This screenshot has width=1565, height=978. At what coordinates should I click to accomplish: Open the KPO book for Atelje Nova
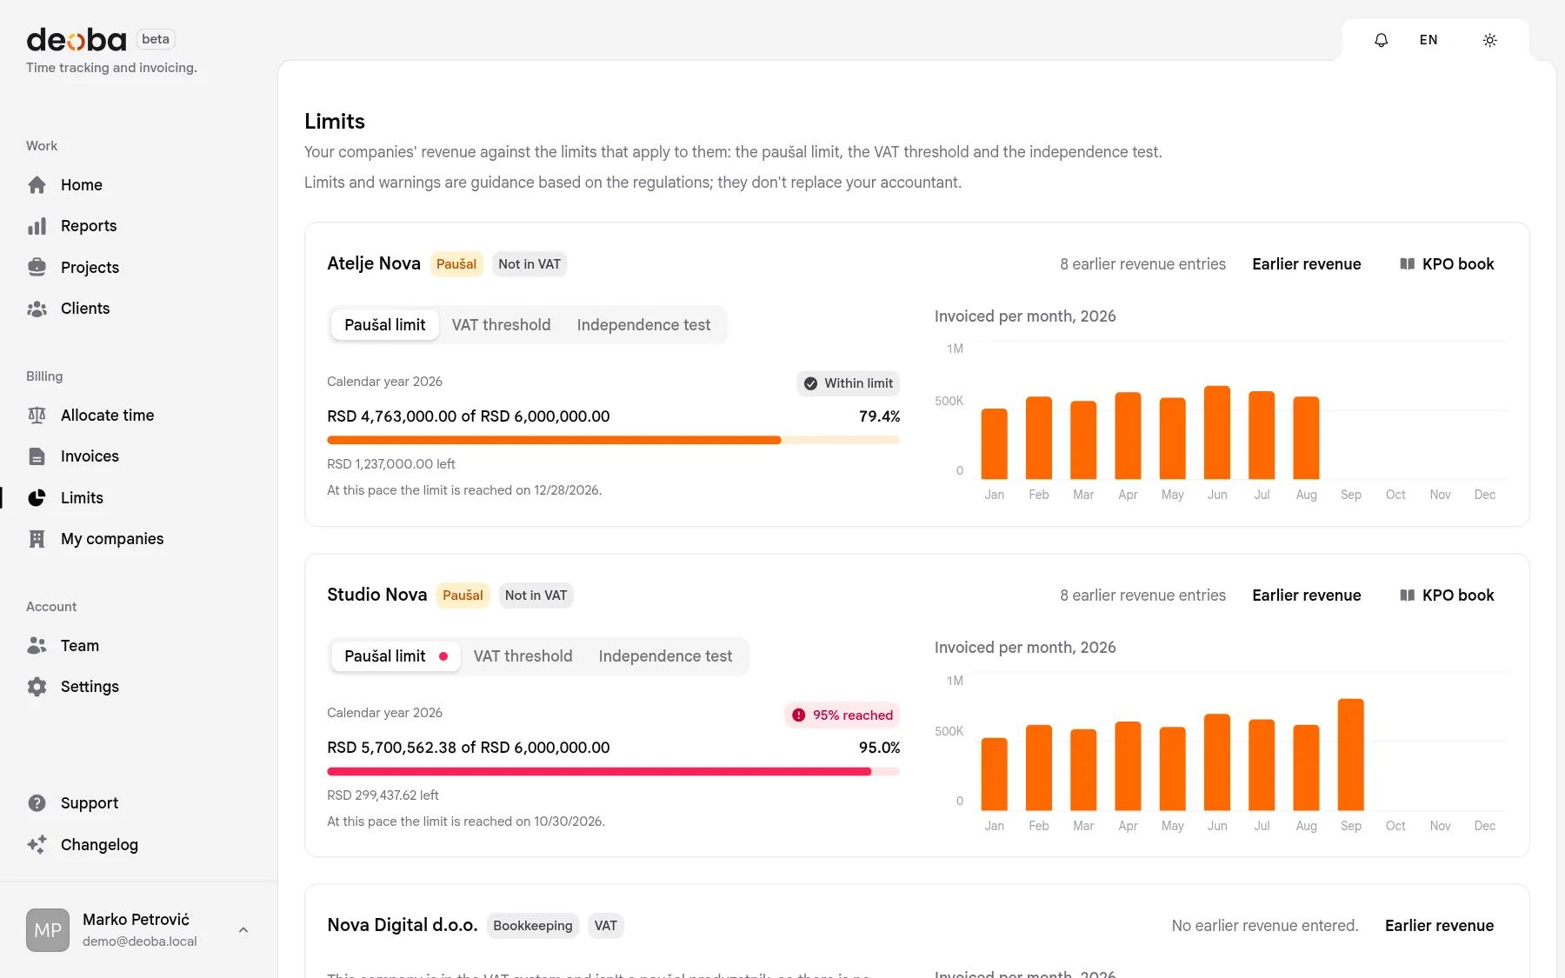[x=1447, y=264]
